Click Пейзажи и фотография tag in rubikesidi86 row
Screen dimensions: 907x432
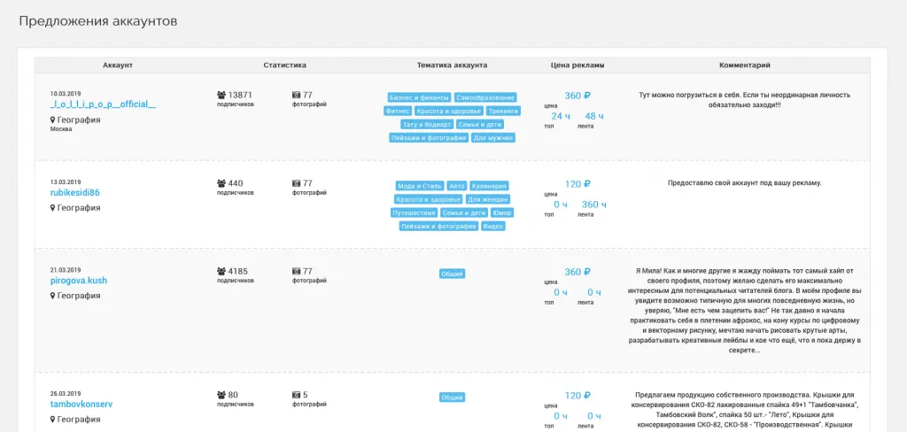(438, 226)
